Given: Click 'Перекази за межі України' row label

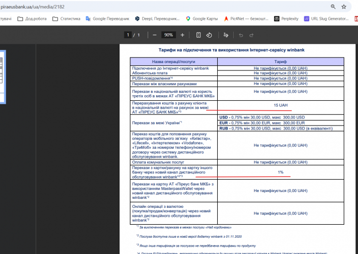Looking at the screenshot, I should [x=157, y=123].
